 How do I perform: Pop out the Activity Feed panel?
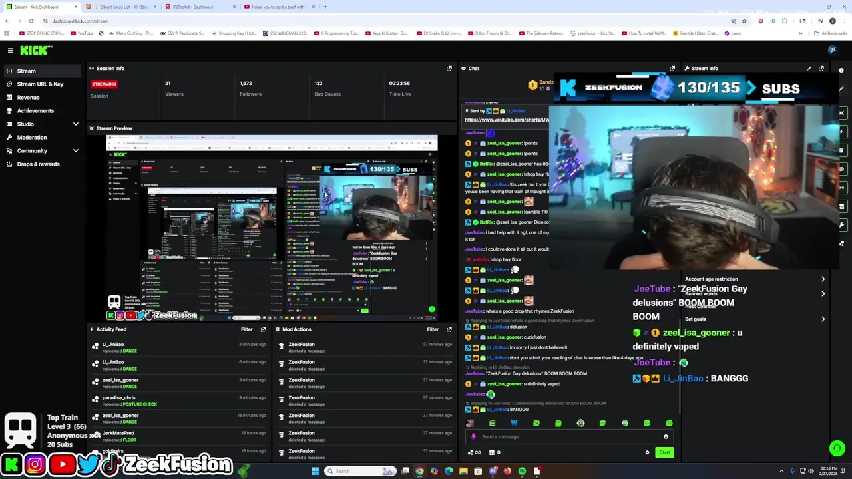tap(264, 329)
